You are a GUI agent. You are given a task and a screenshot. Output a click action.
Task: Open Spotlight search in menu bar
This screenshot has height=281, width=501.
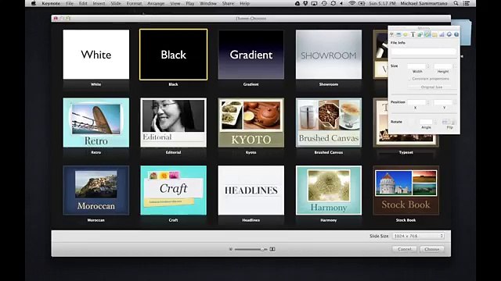pyautogui.click(x=456, y=3)
